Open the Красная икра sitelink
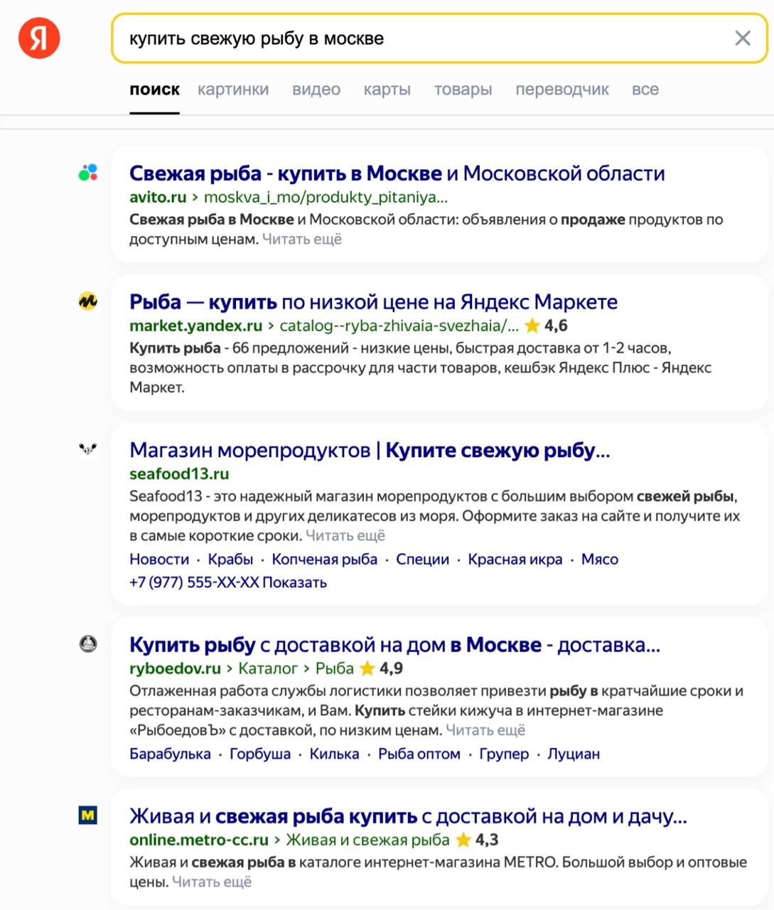This screenshot has height=910, width=774. (515, 560)
